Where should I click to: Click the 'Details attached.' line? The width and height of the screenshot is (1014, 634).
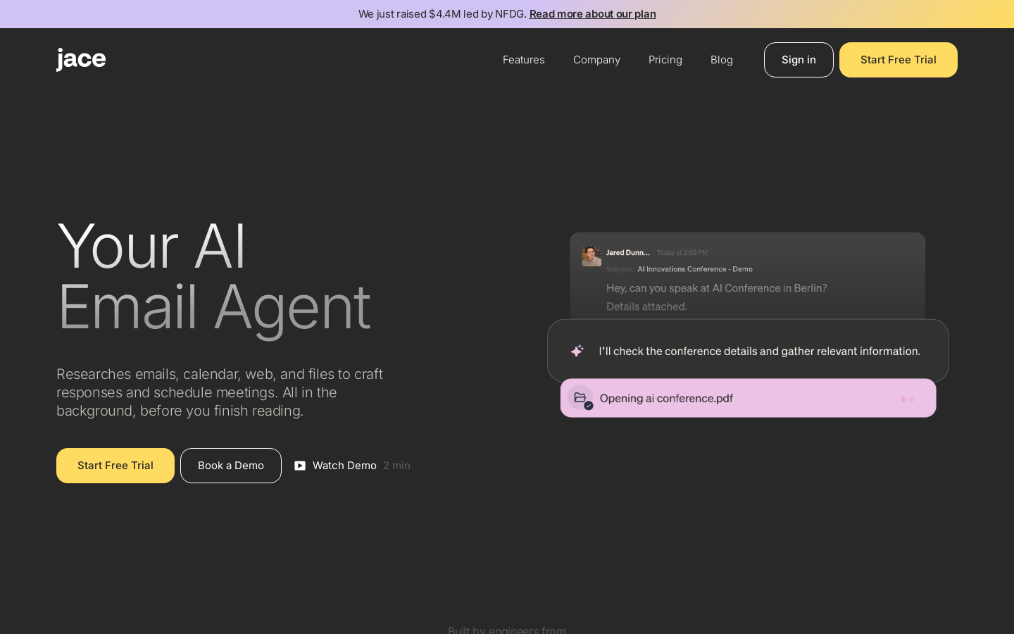point(646,306)
